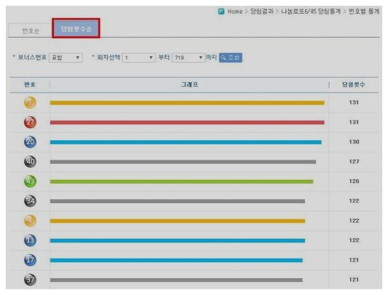This screenshot has height=295, width=388.
Task: Click the red ball numbered 27
Action: [30, 122]
